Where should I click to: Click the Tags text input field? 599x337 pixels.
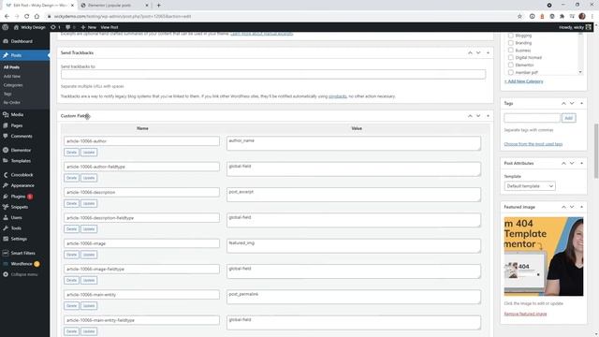533,118
